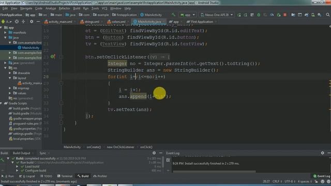Click onCreate() in editor breadcrumb
Viewport: 331px width, 186px height.
[94, 147]
